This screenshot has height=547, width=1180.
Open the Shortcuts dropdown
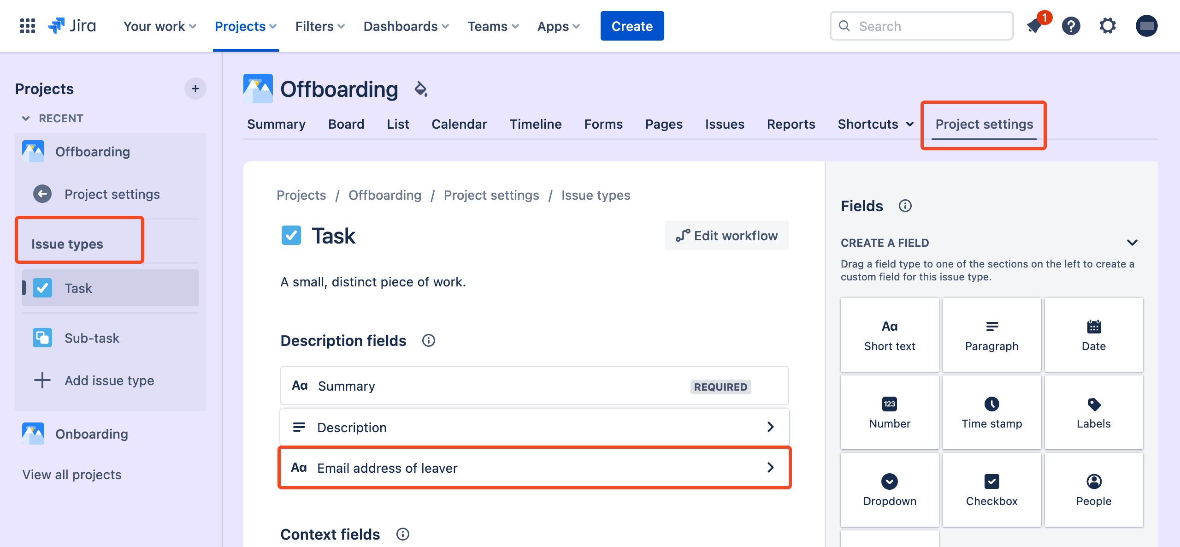[876, 124]
